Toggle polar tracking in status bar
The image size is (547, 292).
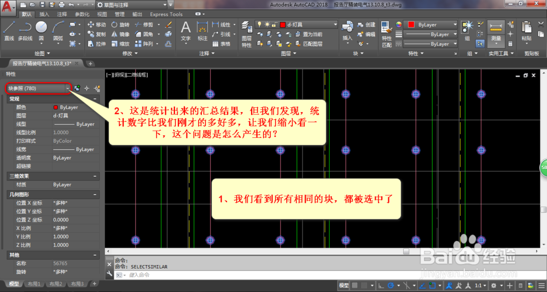tap(391, 285)
